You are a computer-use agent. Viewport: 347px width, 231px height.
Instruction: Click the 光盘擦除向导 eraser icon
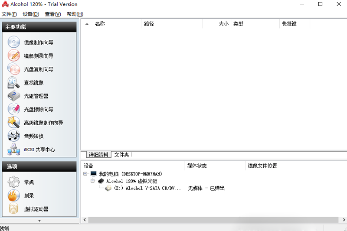(x=14, y=110)
